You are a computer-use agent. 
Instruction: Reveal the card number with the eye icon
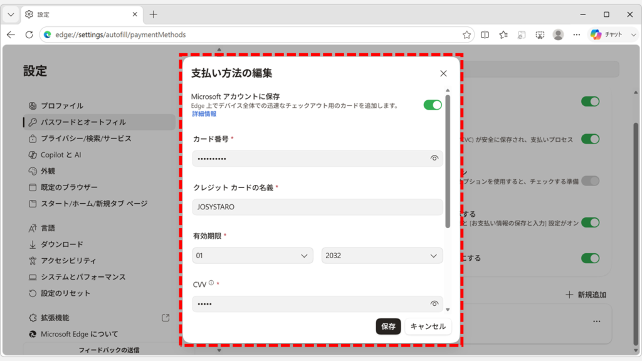point(434,159)
